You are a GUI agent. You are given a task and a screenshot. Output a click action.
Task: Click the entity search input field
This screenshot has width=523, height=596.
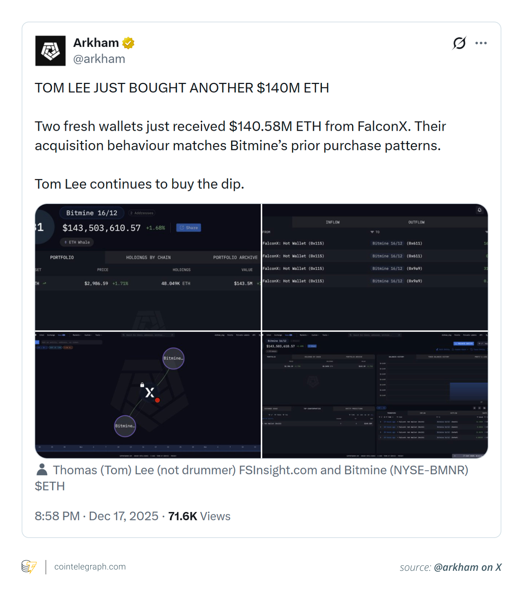(x=72, y=342)
